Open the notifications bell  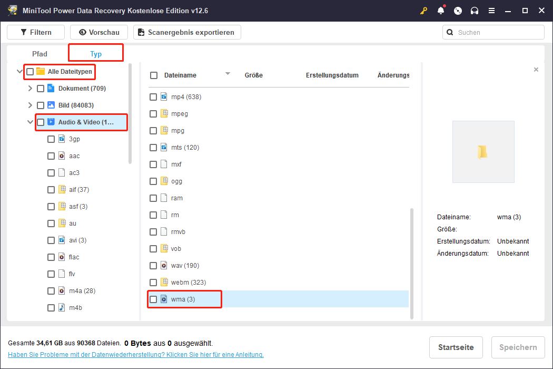[x=441, y=11]
